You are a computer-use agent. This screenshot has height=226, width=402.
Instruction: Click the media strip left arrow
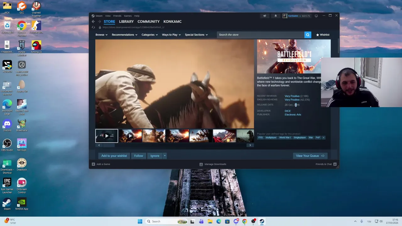(99, 145)
